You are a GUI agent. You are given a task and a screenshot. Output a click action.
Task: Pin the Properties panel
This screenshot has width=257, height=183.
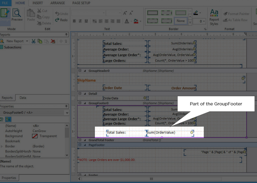[66, 106]
